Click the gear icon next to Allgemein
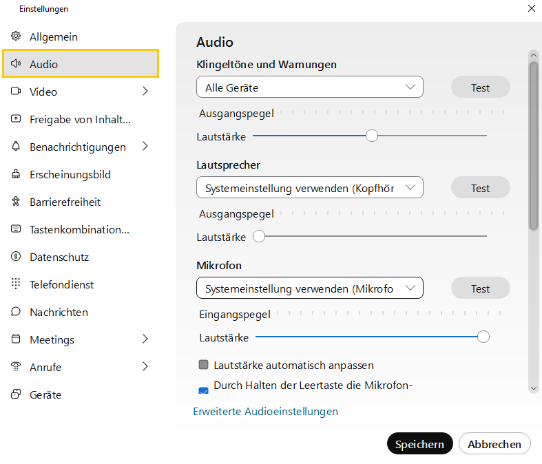 (16, 36)
